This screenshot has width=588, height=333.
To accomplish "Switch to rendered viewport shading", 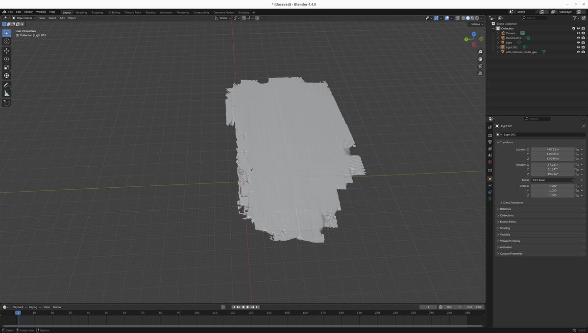I will (x=477, y=18).
